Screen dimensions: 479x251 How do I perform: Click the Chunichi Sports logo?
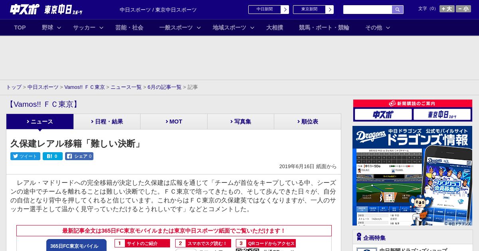coord(24,10)
